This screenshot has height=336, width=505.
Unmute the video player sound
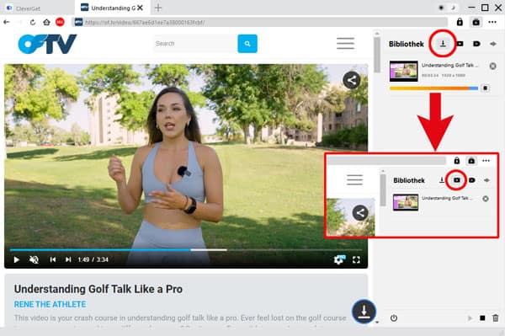tap(34, 259)
